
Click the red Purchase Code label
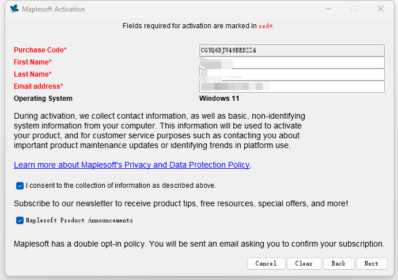tap(40, 50)
